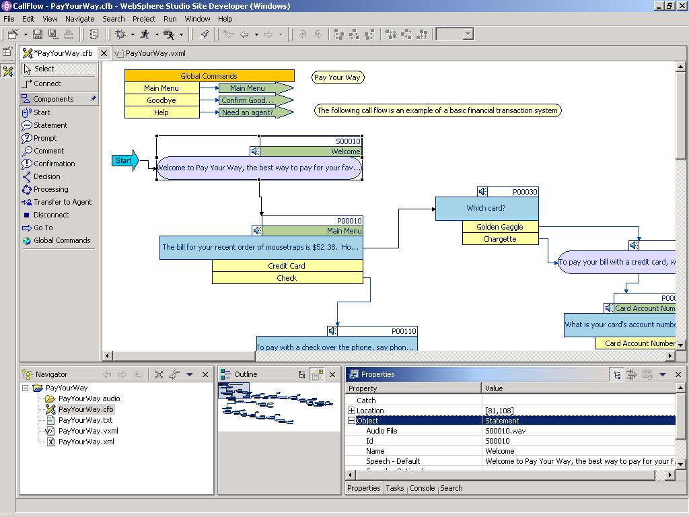Click the Debug bug icon in toolbar
The width and height of the screenshot is (689, 517).
[x=120, y=34]
